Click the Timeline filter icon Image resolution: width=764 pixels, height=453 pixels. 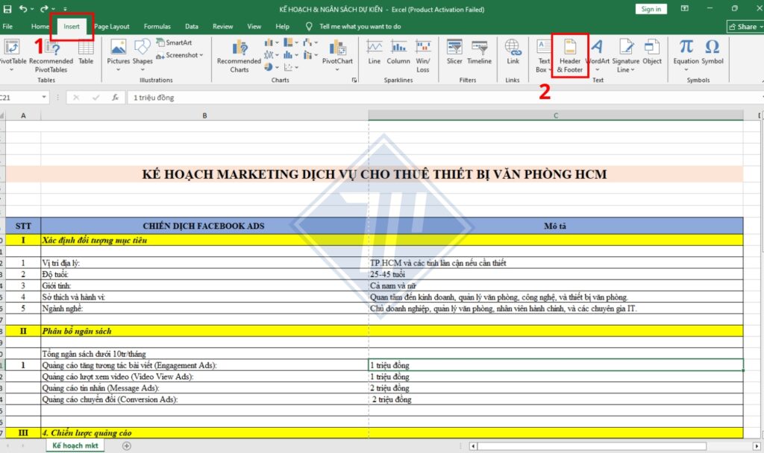pos(479,52)
